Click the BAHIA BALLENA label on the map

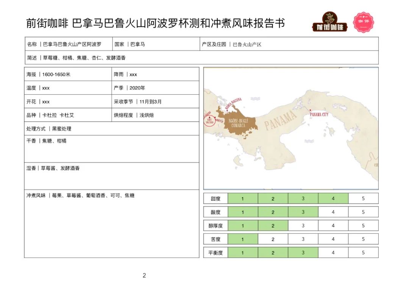[x=233, y=103]
